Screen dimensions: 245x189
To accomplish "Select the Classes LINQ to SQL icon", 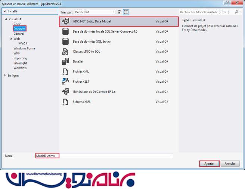I will click(65, 52).
